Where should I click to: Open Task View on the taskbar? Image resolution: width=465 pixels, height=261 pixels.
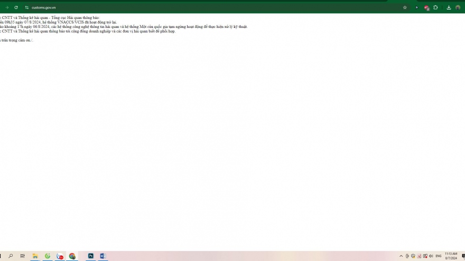(22, 256)
